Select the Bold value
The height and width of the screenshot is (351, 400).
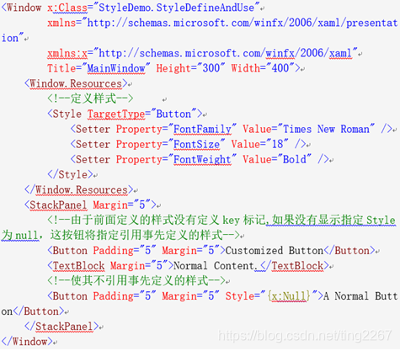click(294, 159)
